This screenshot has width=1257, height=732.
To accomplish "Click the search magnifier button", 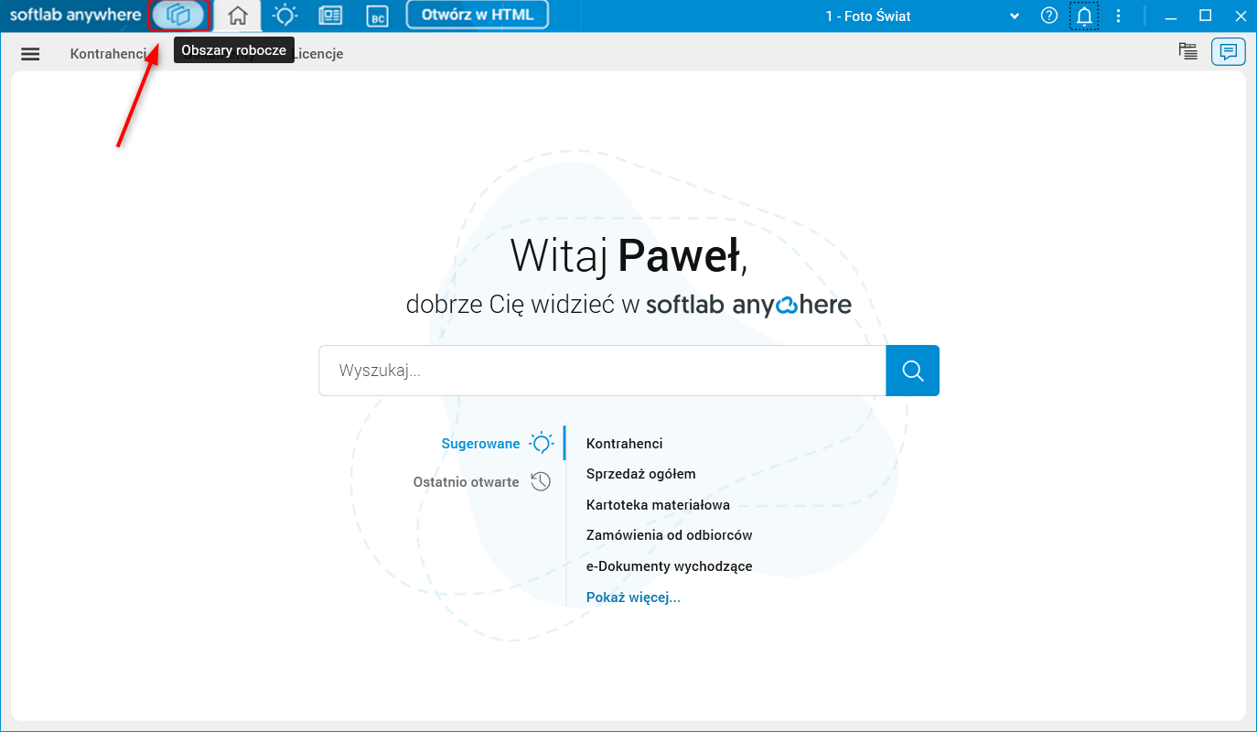I will 912,370.
